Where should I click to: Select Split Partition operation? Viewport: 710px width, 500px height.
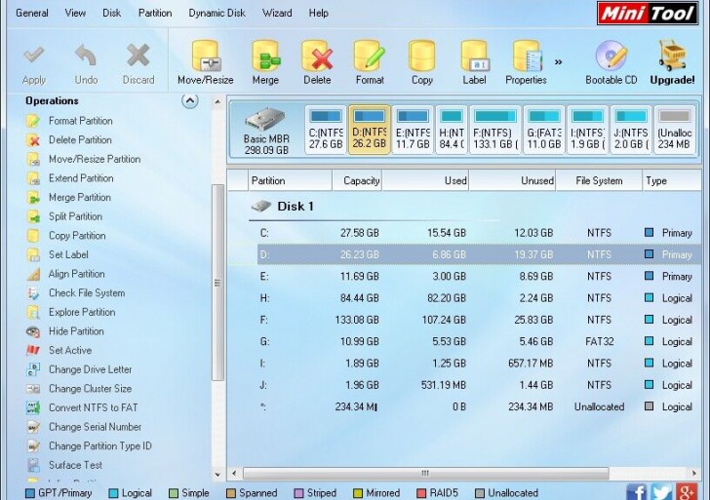(x=75, y=216)
